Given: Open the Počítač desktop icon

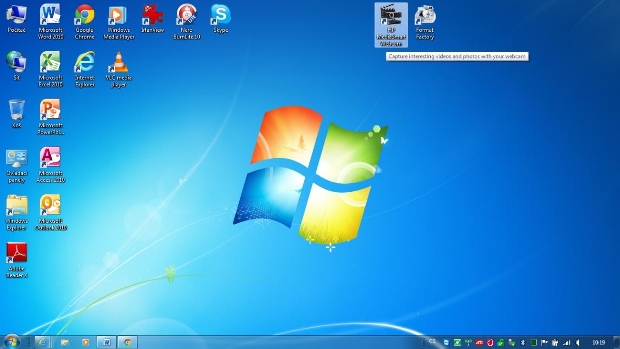Looking at the screenshot, I should 17,19.
